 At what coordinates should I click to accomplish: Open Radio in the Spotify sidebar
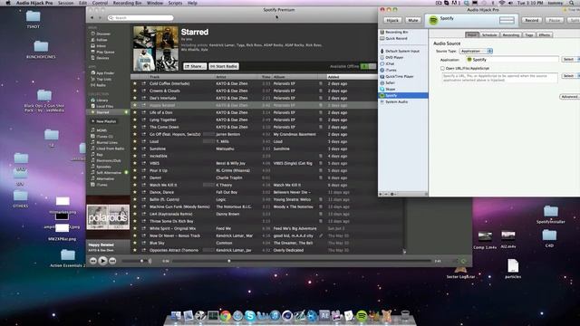pos(101,85)
